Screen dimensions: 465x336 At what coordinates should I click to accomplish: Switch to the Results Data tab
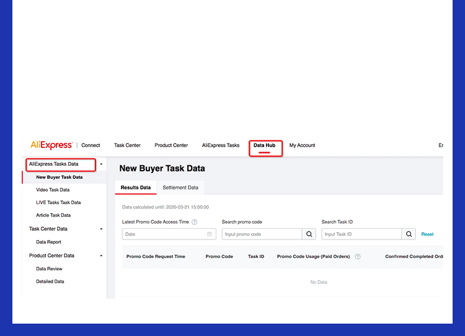click(136, 187)
